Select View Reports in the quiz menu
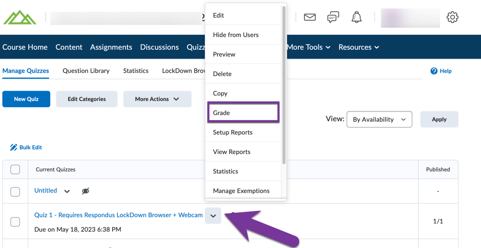 (243, 152)
